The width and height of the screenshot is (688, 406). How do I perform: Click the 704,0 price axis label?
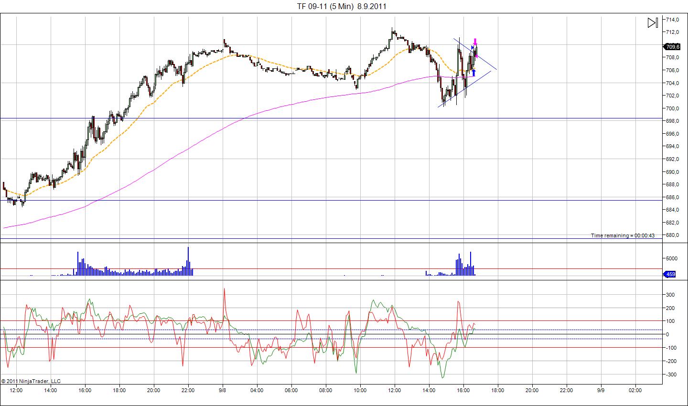click(672, 83)
